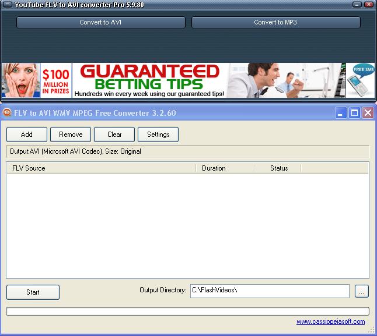Click the Convert to AVI button
Image resolution: width=377 pixels, height=336 pixels.
point(101,22)
